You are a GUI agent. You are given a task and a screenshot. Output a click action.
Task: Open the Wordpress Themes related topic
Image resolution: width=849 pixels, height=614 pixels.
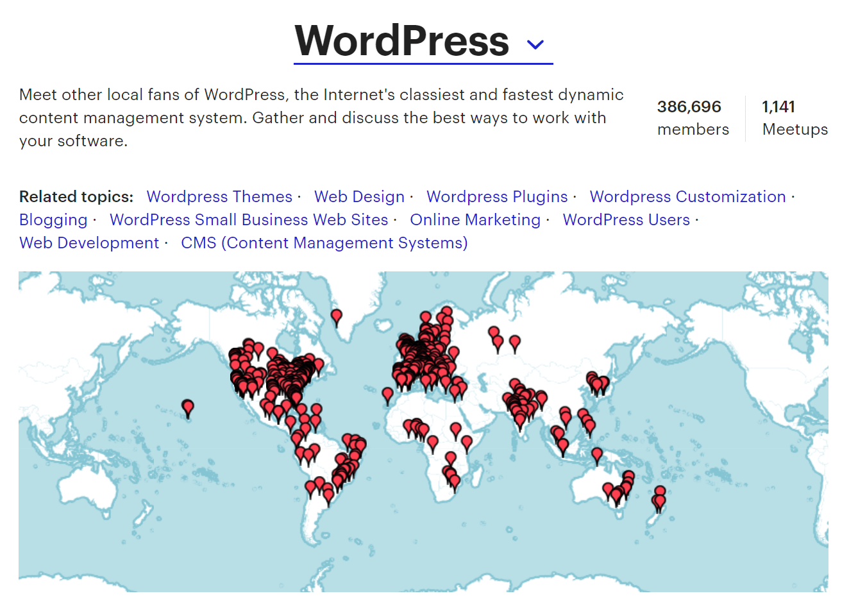pyautogui.click(x=219, y=197)
